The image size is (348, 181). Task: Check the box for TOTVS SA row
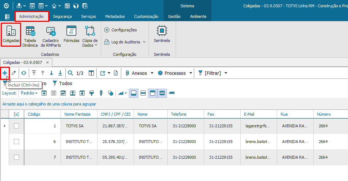coord(16,126)
